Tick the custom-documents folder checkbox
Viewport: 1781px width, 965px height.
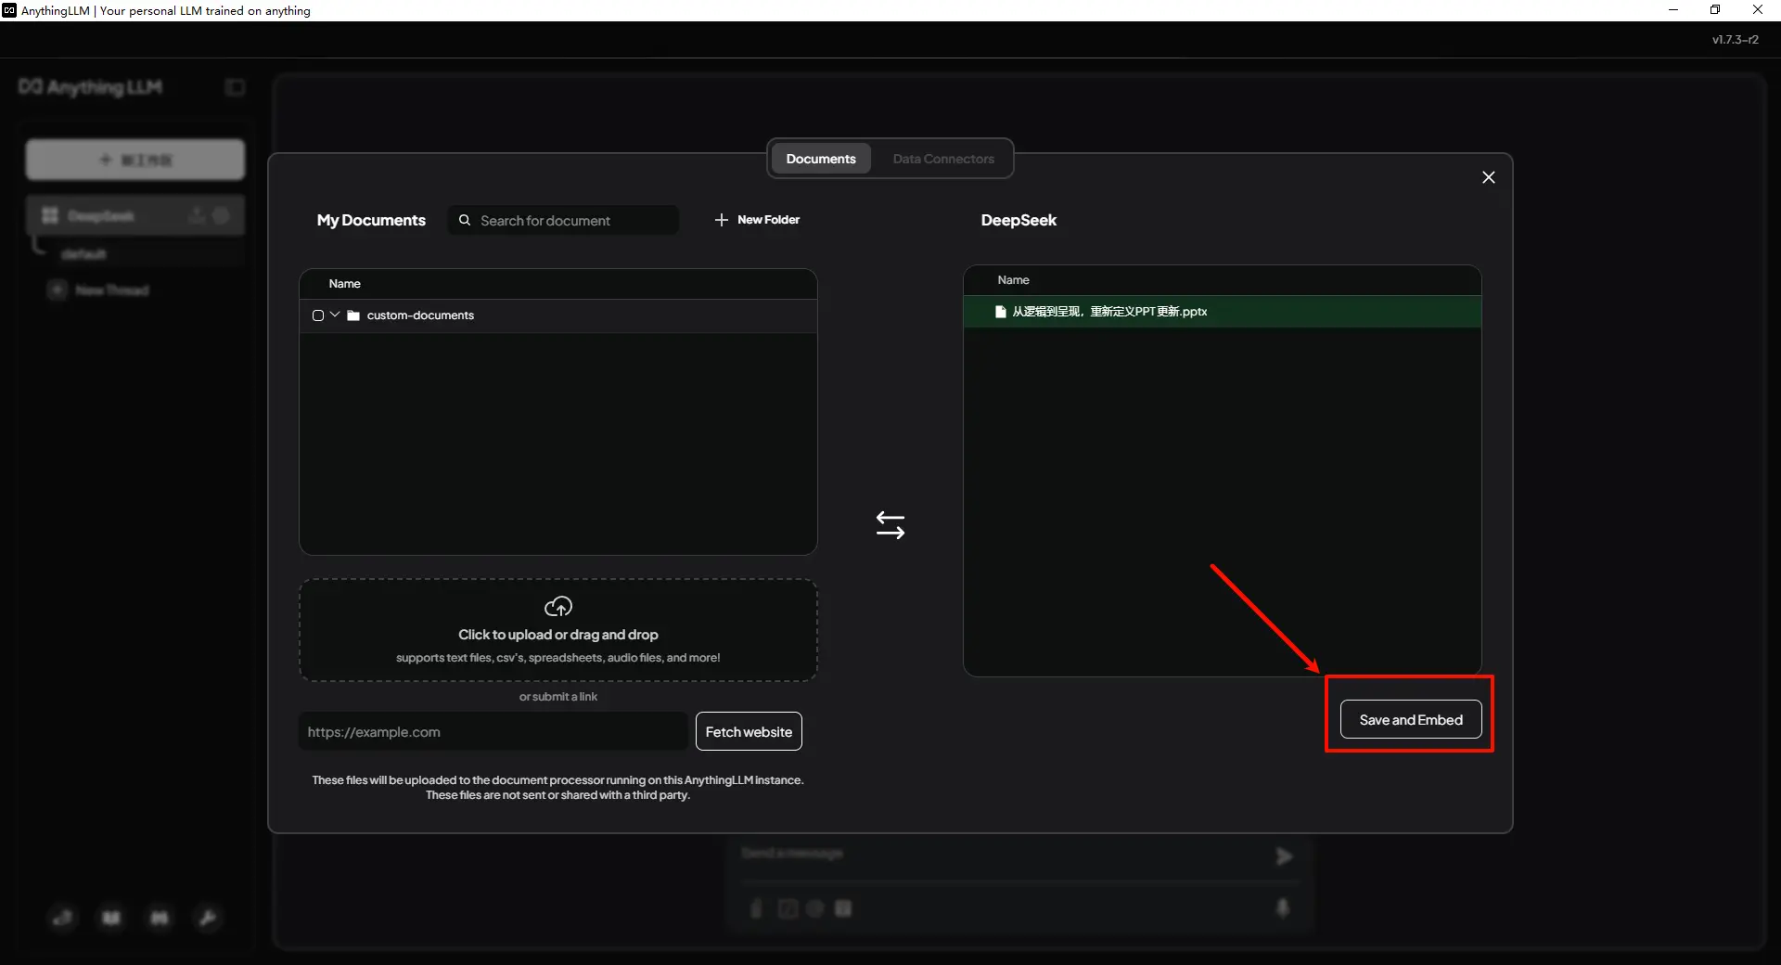point(318,315)
